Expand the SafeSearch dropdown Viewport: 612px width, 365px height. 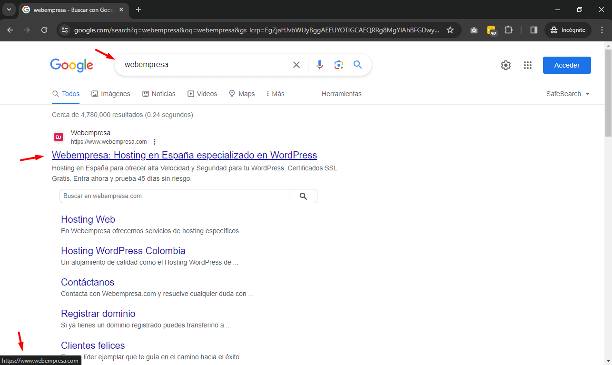tap(568, 94)
